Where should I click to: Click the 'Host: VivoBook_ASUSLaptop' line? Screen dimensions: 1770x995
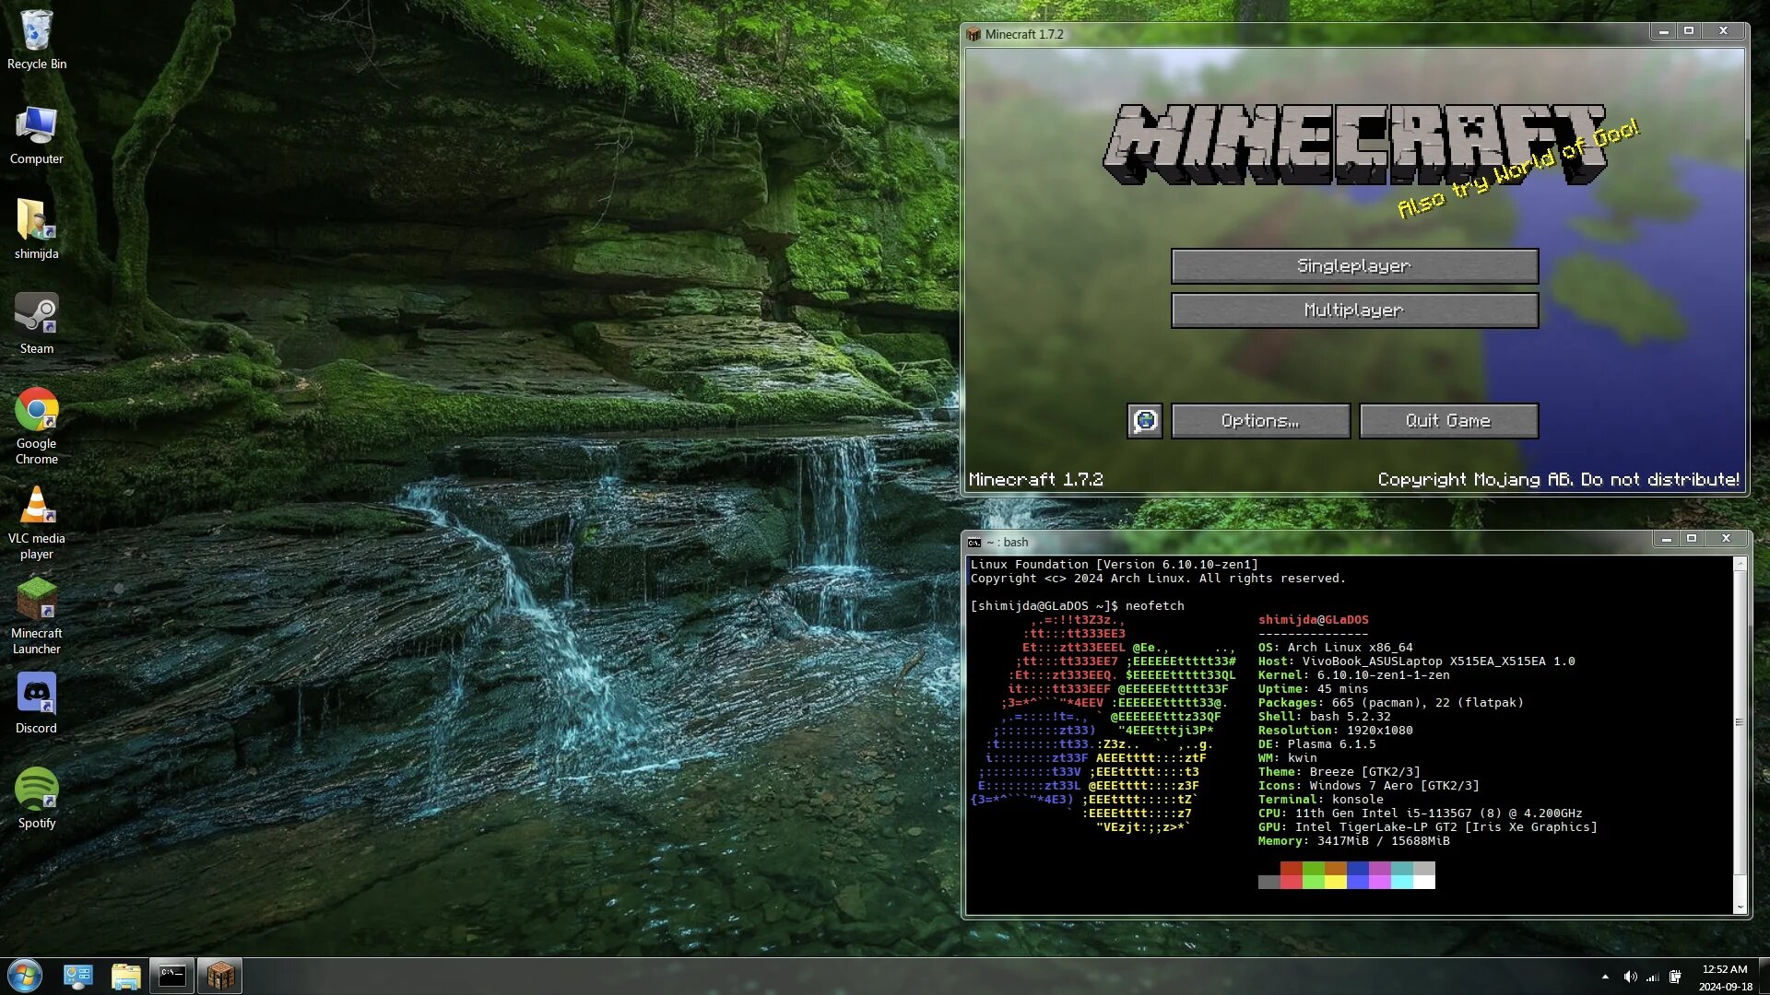[x=1416, y=661]
